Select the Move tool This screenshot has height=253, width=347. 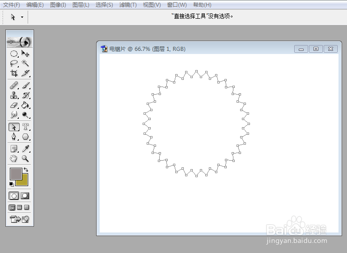click(25, 54)
